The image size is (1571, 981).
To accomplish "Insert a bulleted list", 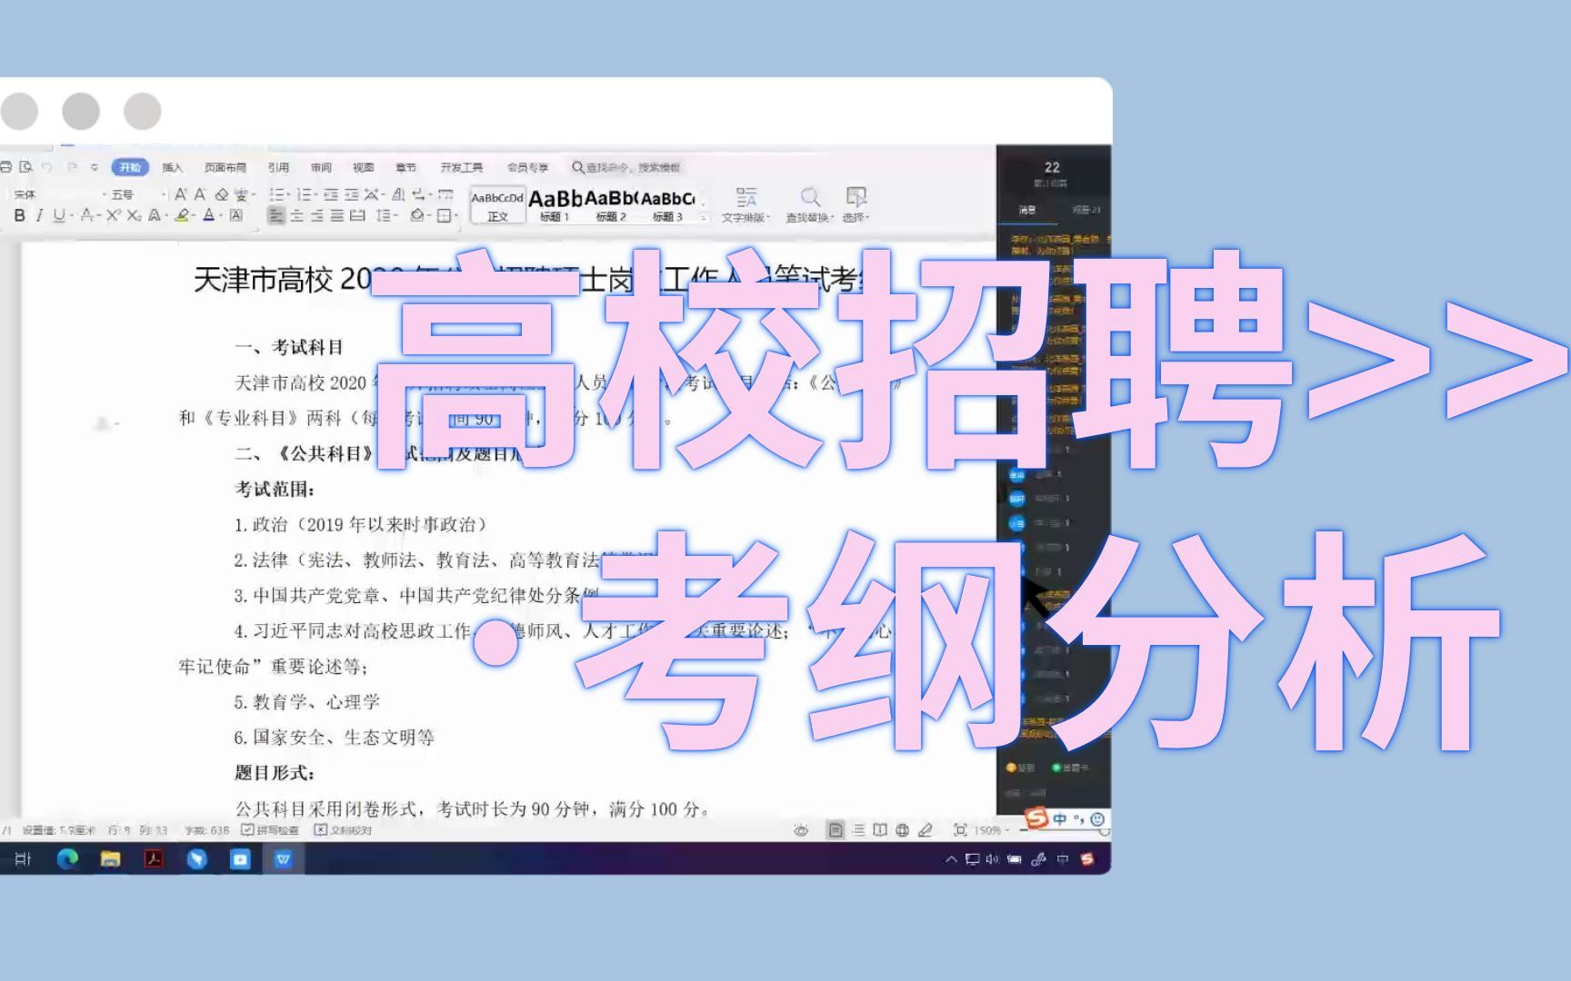I will (279, 194).
